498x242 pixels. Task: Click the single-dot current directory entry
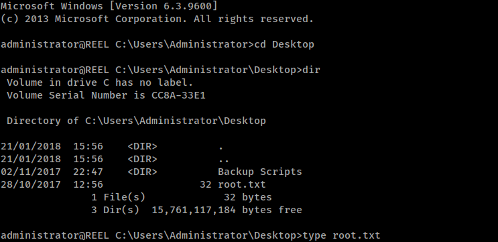221,148
